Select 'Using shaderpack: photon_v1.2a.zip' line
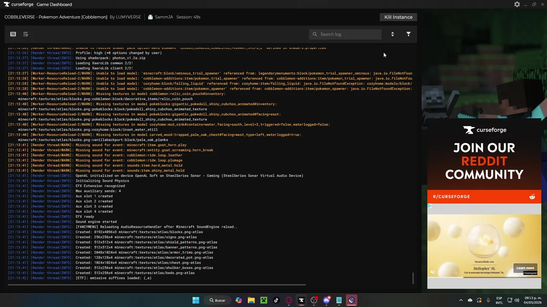 77,58
